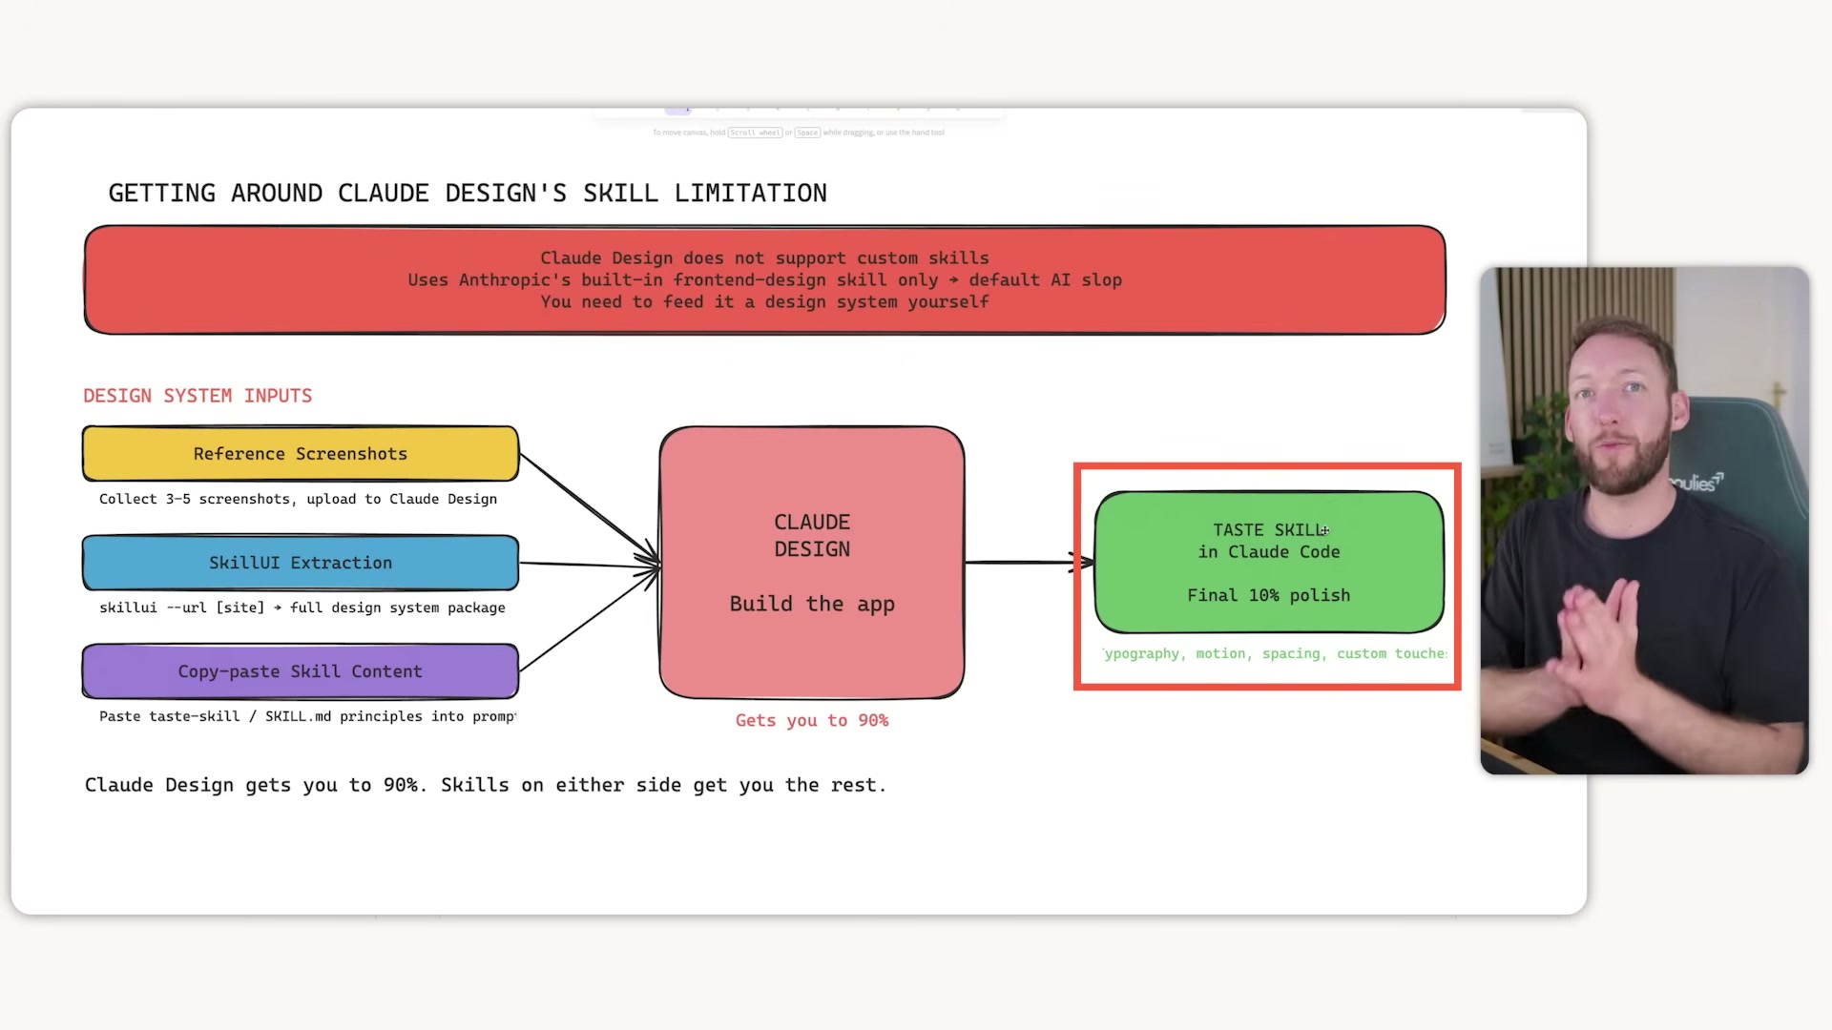Select 'You need to feed it a design system yourself'
Viewport: 1832px width, 1030px height.
point(764,301)
